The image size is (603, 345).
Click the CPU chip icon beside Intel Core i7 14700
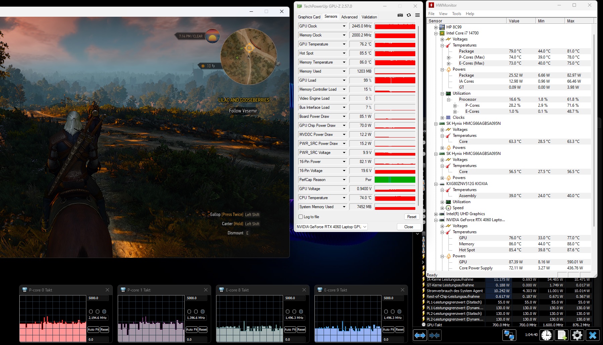(442, 33)
